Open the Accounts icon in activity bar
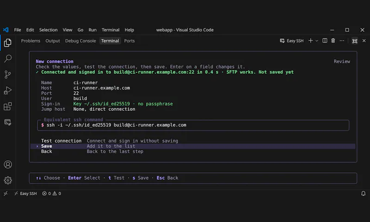This screenshot has width=370, height=222. click(8, 165)
